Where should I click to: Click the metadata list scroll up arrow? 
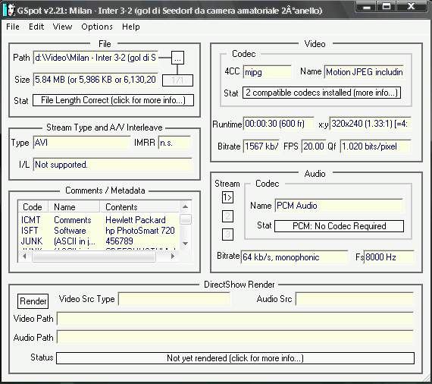pyautogui.click(x=186, y=206)
